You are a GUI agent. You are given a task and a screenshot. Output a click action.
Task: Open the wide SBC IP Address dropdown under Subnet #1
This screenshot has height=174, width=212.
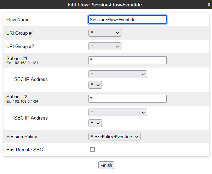(x=118, y=74)
